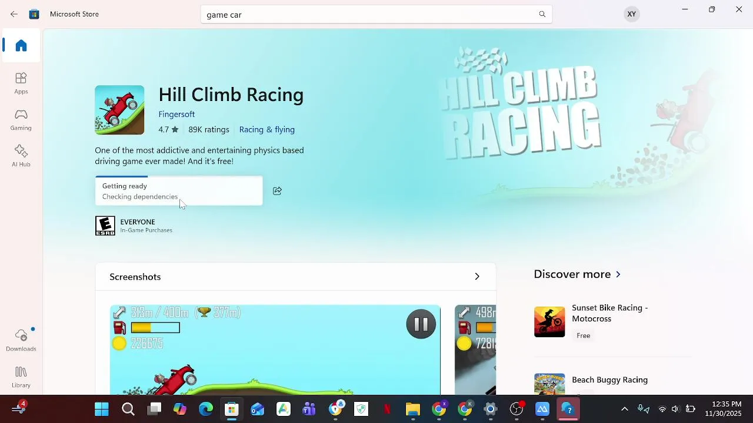753x423 pixels.
Task: Open Task View on the taskbar
Action: pos(154,409)
